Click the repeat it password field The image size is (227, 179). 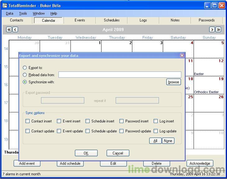pos(137,100)
